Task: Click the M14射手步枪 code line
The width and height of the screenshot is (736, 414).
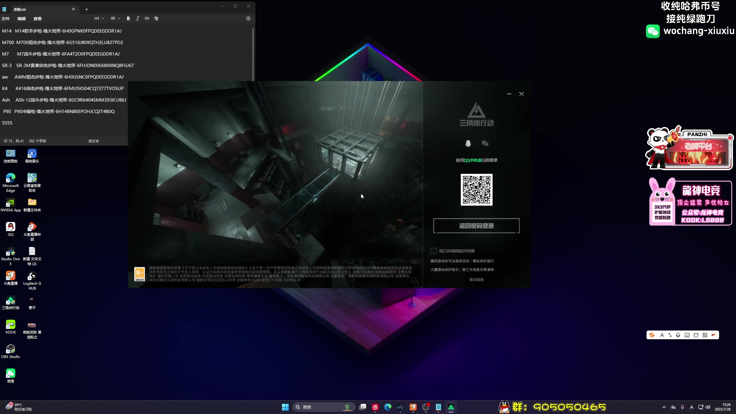Action: [x=62, y=31]
